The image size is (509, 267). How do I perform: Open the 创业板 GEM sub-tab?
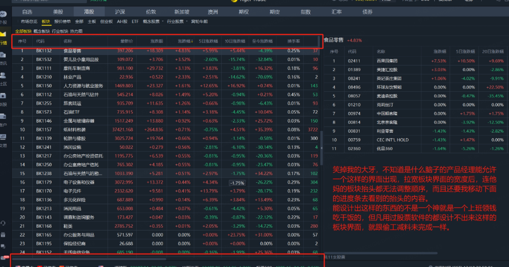click(x=106, y=21)
